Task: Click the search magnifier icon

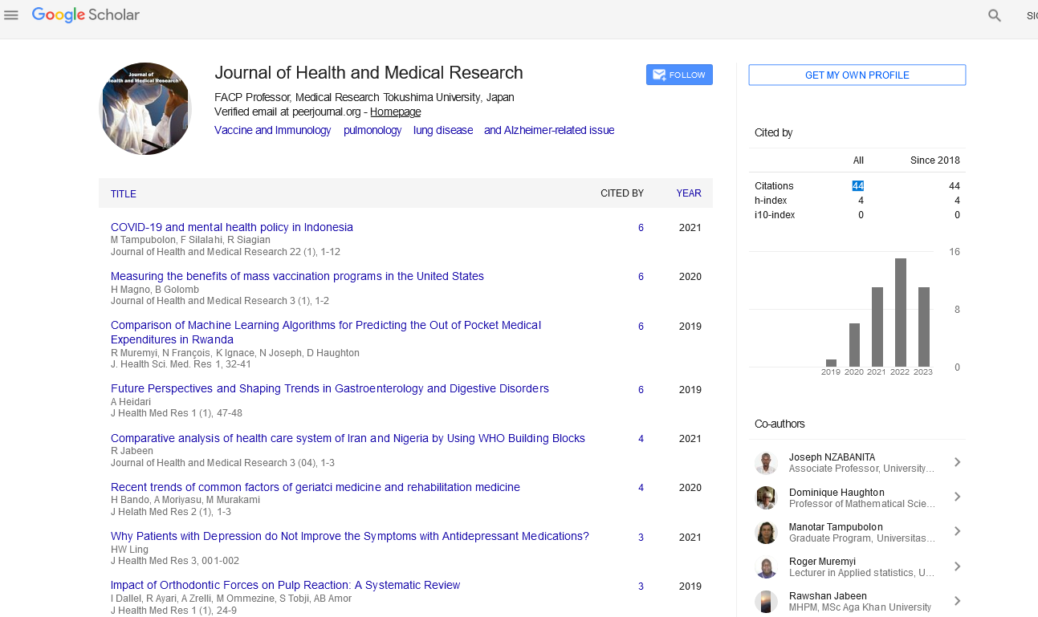Action: click(x=995, y=15)
